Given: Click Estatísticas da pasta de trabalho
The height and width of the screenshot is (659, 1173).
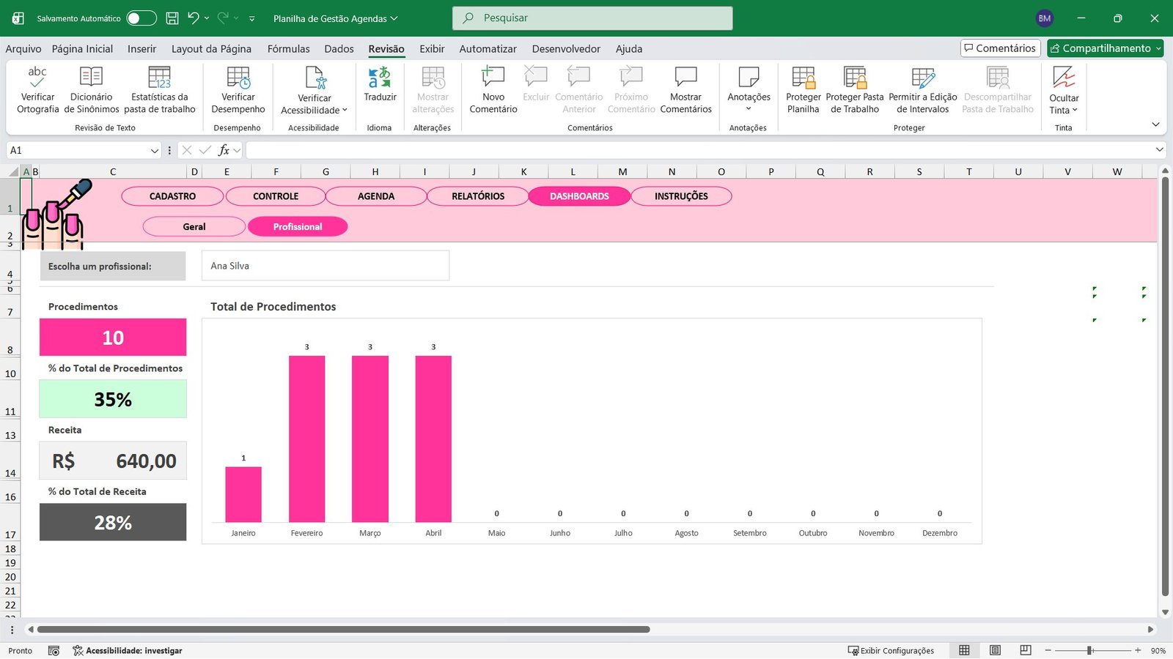Looking at the screenshot, I should (x=160, y=91).
